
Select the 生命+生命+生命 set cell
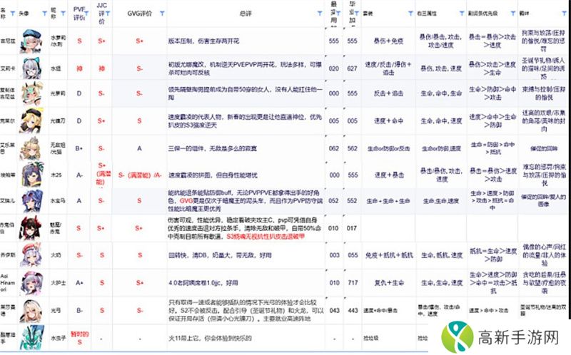click(388, 201)
